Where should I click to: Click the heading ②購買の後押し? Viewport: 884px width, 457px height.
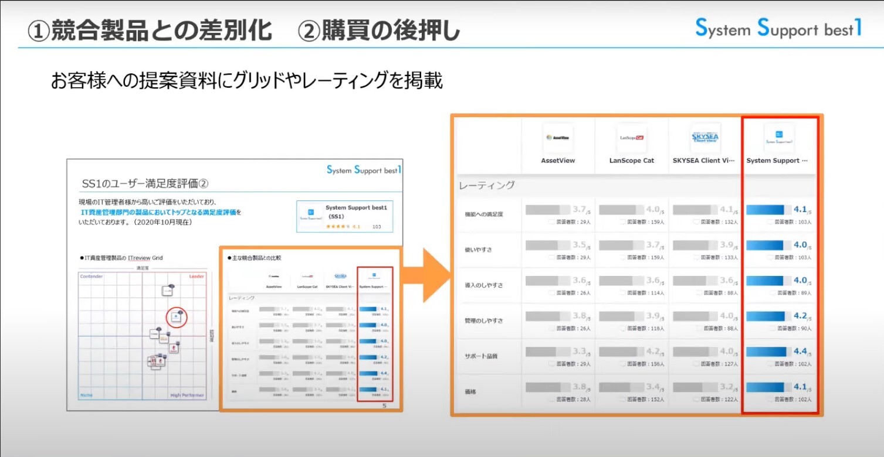pos(380,30)
